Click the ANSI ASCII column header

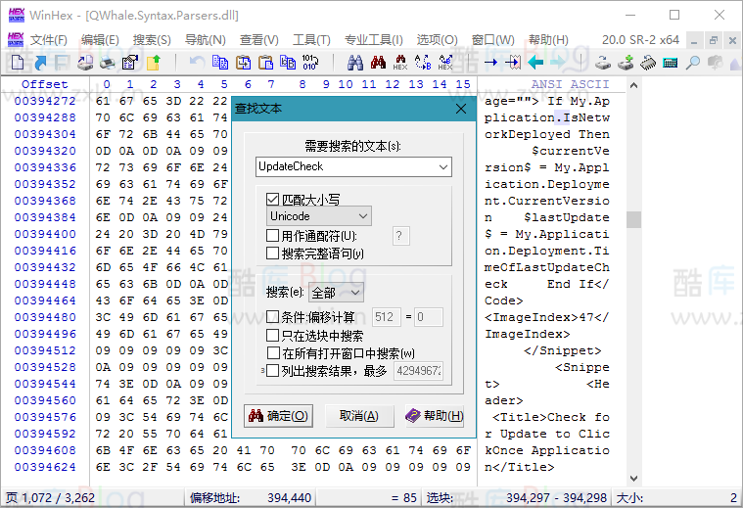tap(570, 84)
